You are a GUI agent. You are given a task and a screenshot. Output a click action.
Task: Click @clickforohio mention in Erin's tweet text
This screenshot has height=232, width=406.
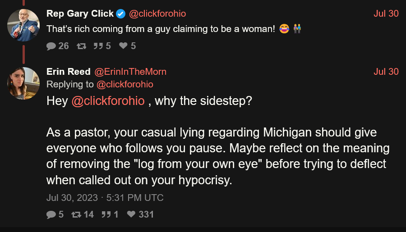coord(108,101)
